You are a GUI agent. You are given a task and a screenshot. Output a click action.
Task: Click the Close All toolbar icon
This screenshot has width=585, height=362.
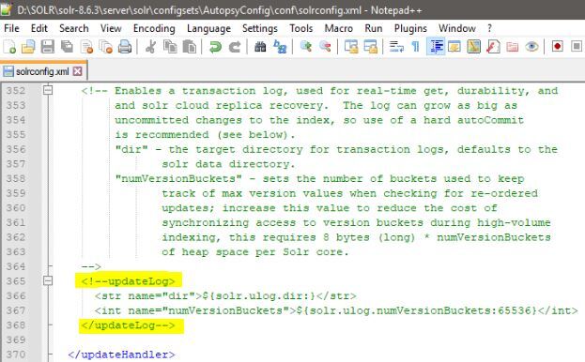(x=106, y=47)
